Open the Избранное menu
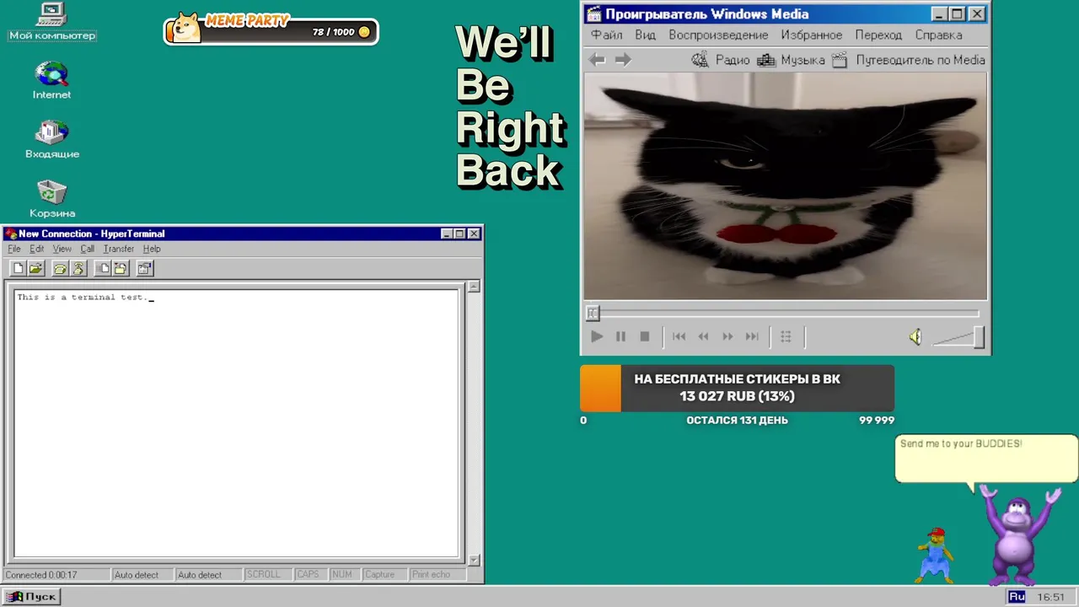The height and width of the screenshot is (607, 1079). (x=812, y=35)
